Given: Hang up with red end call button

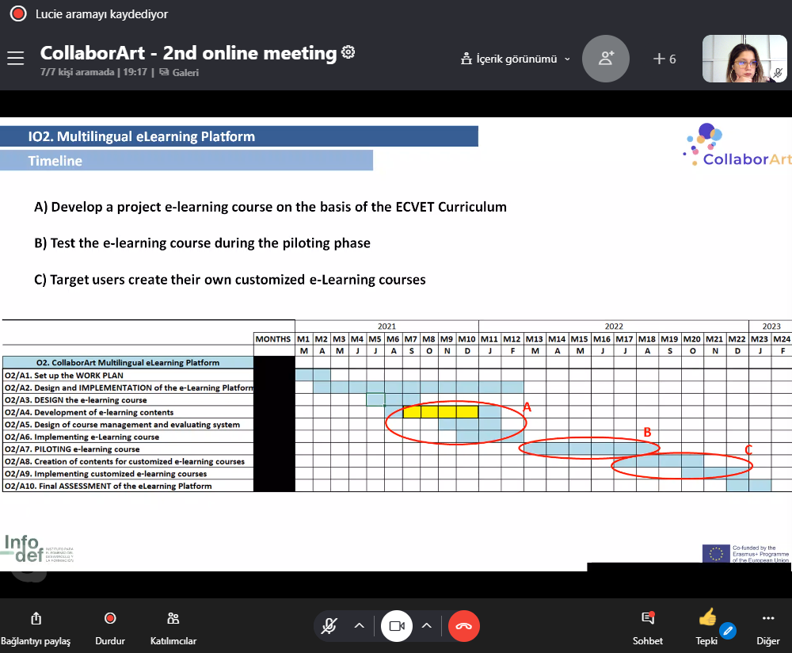Looking at the screenshot, I should pos(463,626).
